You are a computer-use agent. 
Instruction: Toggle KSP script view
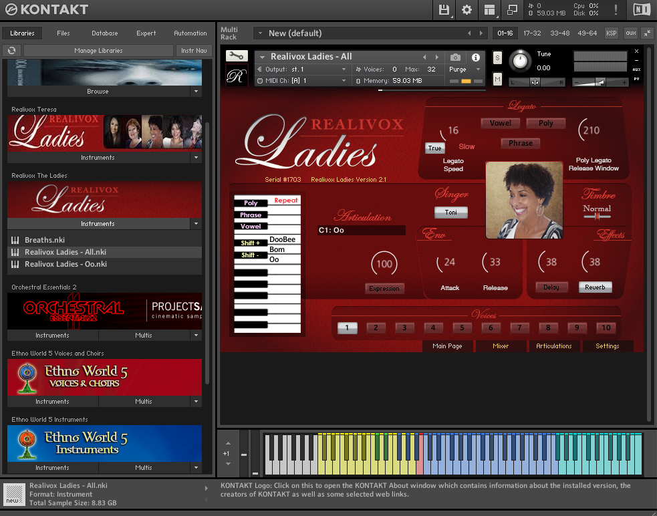[x=612, y=33]
